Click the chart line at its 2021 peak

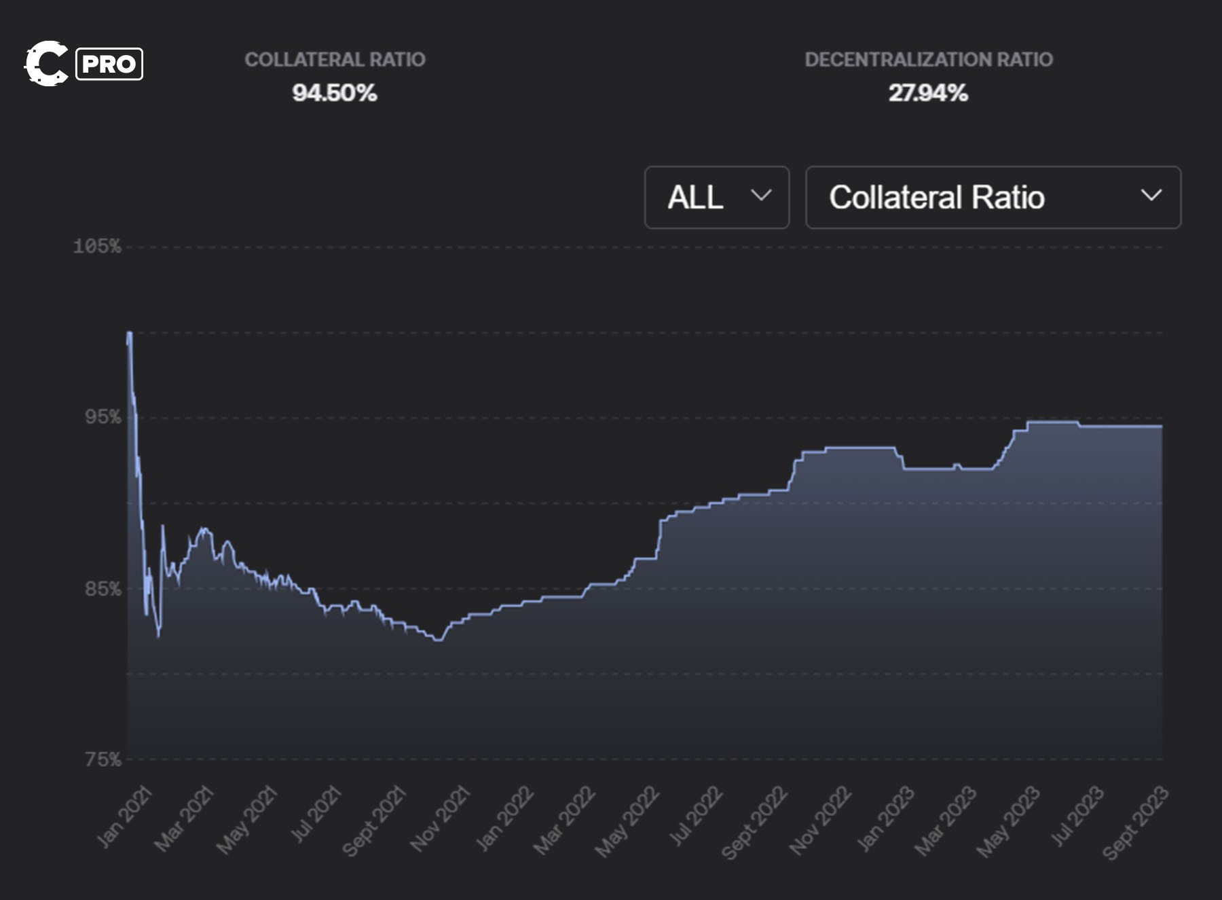(x=128, y=333)
